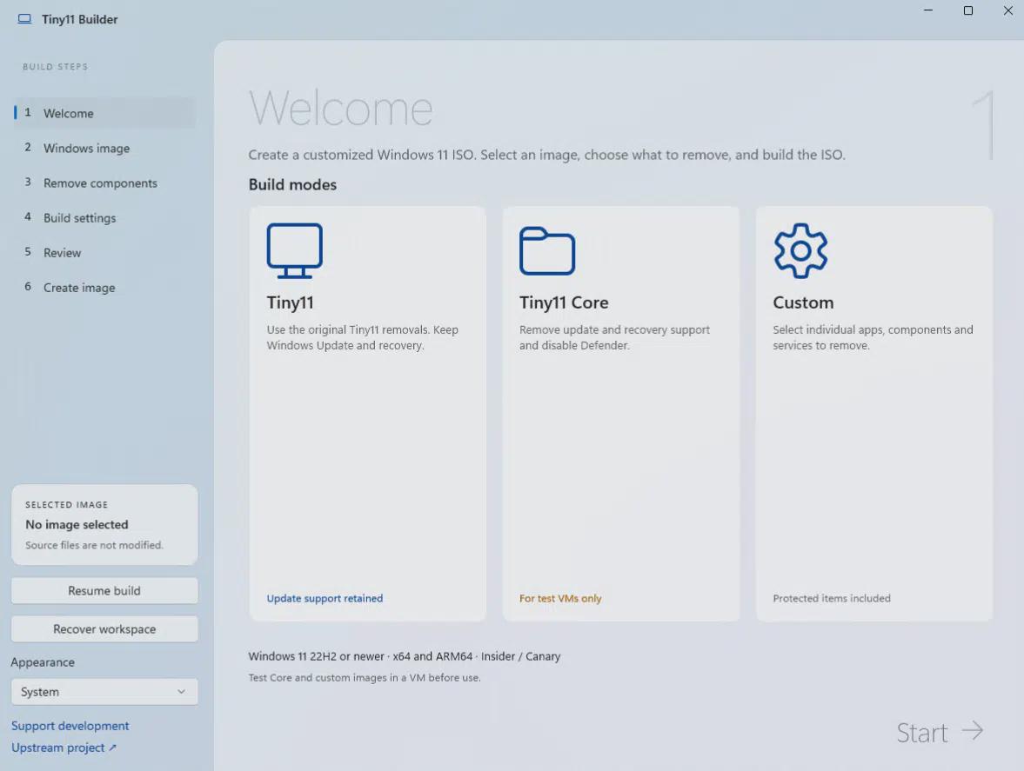This screenshot has height=771, width=1024.
Task: Click 'Remove update and recovery support' description
Action: click(614, 337)
